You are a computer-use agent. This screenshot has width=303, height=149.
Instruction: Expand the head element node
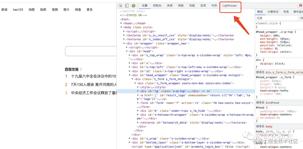(121, 23)
